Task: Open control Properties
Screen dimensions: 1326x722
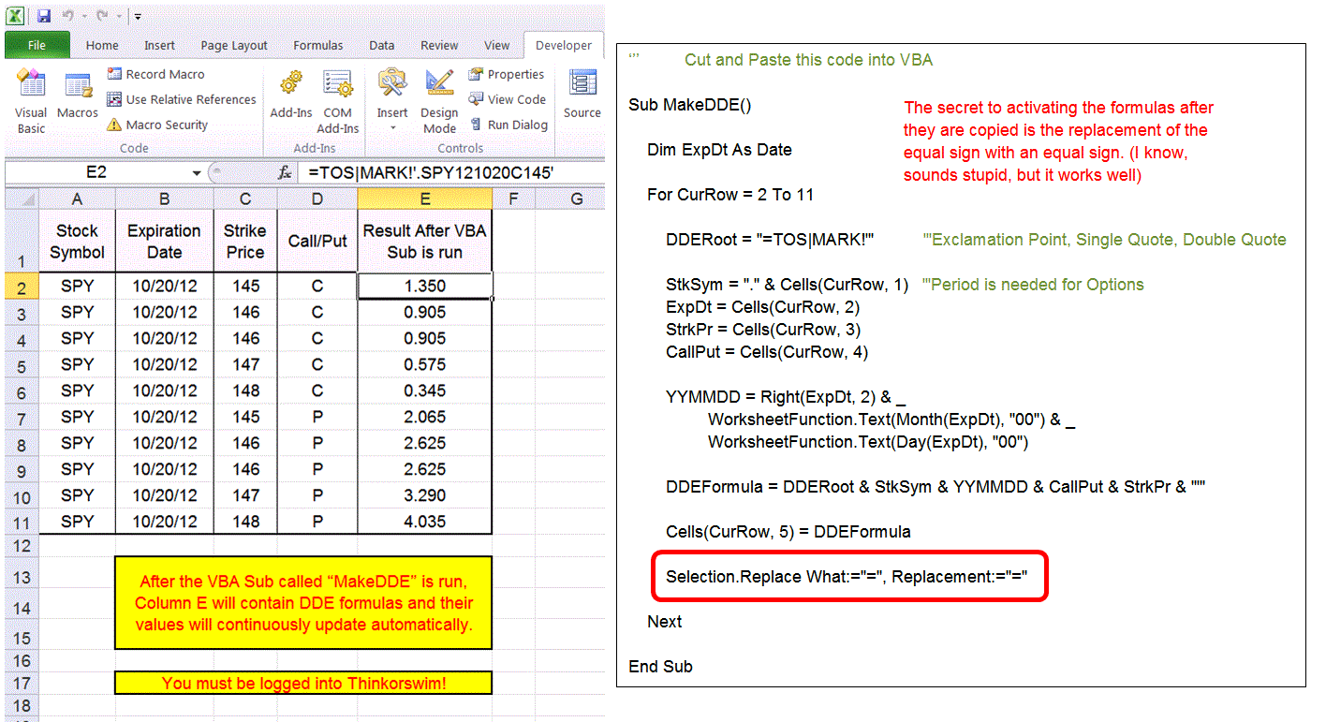Action: (x=507, y=74)
